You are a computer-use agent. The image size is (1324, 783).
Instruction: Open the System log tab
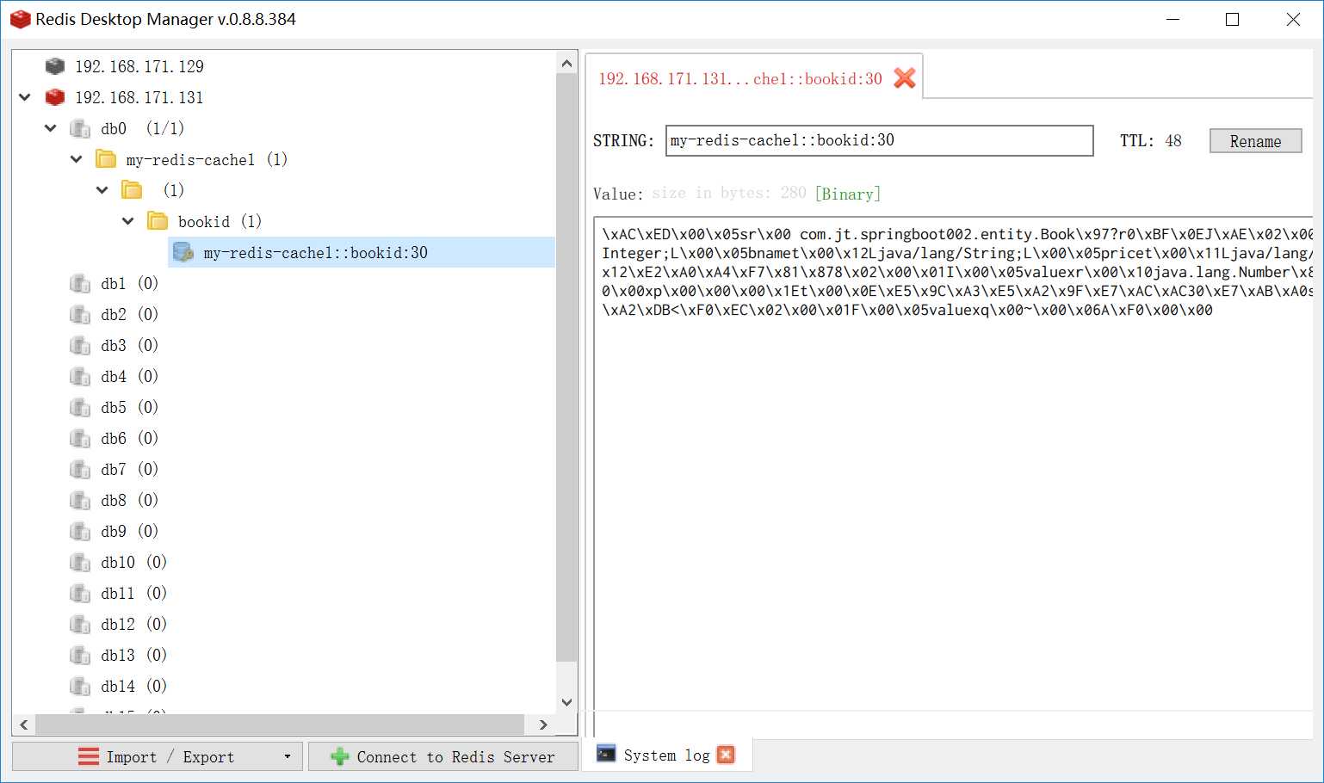click(666, 755)
